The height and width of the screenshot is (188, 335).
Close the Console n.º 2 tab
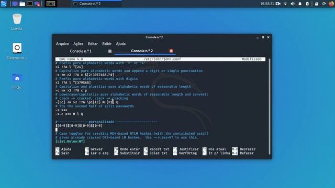click(x=171, y=51)
